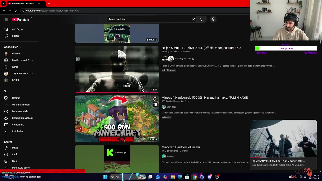Open Task View from the taskbar
The image size is (322, 181).
click(x=150, y=177)
